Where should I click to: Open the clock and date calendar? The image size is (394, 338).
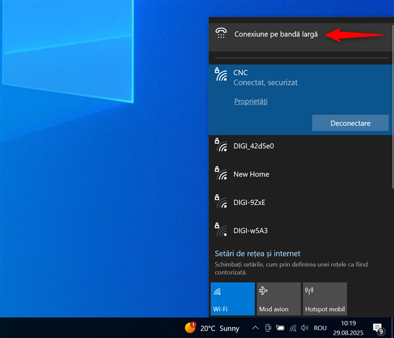click(349, 328)
